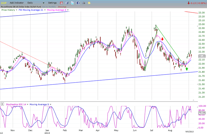This screenshot has width=207, height=134.
Task: Click the book icon in toolbar
Action: [x=67, y=3]
